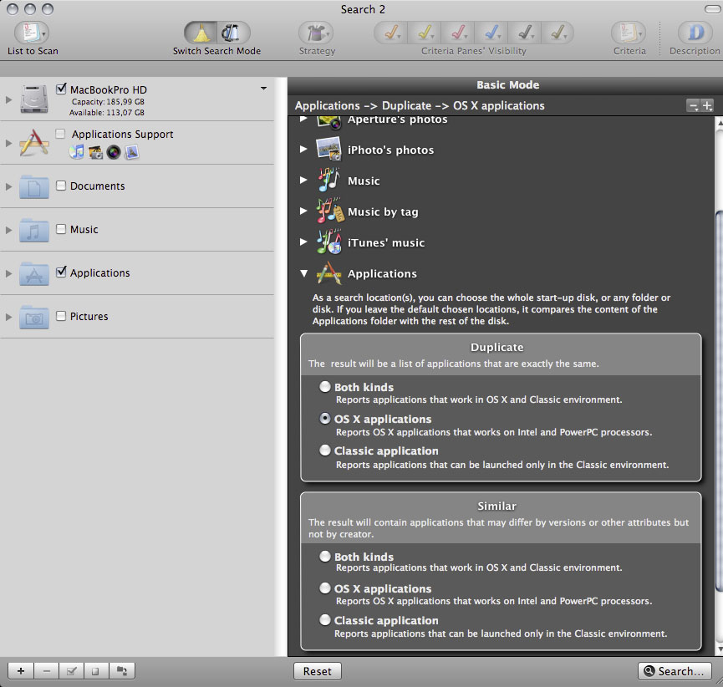This screenshot has height=687, width=723.
Task: Check the Music folder checkbox
Action: coord(61,229)
